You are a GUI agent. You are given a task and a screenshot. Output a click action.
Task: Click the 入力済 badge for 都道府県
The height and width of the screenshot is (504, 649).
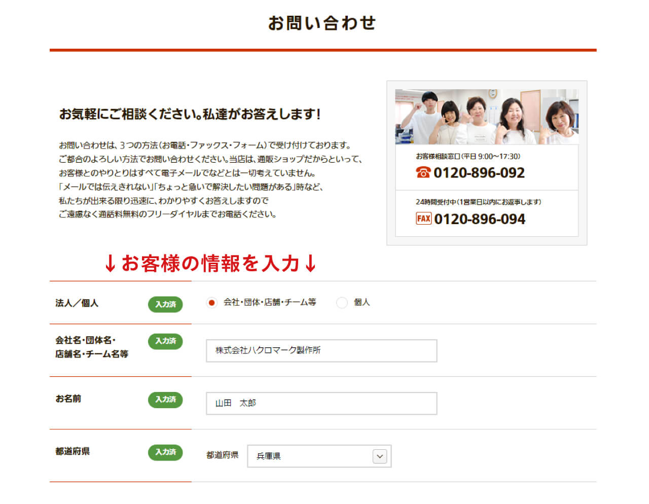tap(165, 452)
